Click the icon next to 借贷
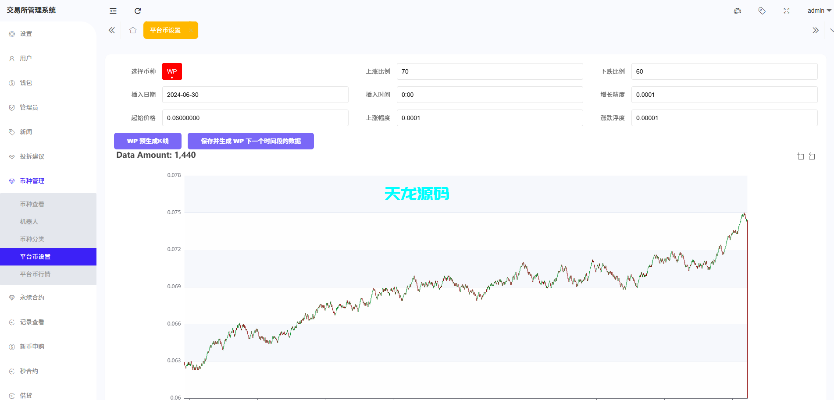Image resolution: width=834 pixels, height=400 pixels. click(x=12, y=396)
